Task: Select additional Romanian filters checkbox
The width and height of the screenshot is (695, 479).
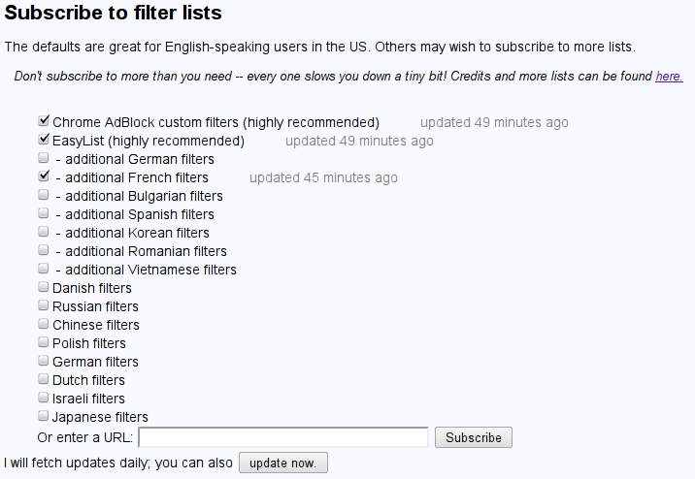Action: click(44, 251)
